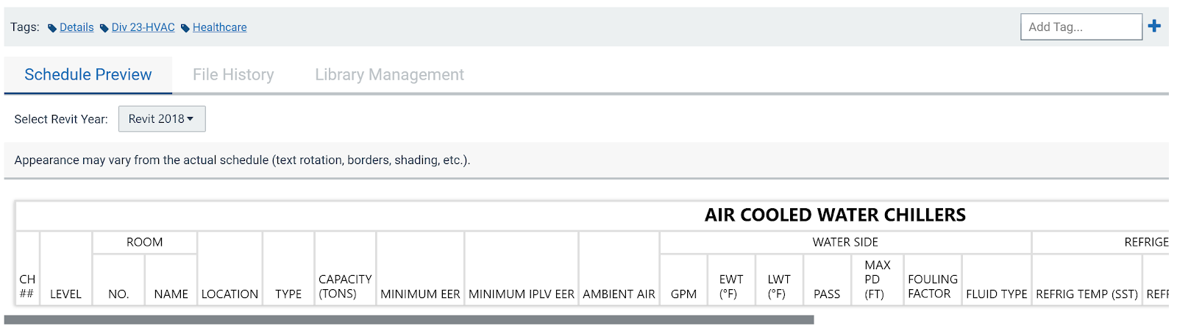Image resolution: width=1177 pixels, height=334 pixels.
Task: Follow the Healthcare tag link
Action: coord(220,27)
